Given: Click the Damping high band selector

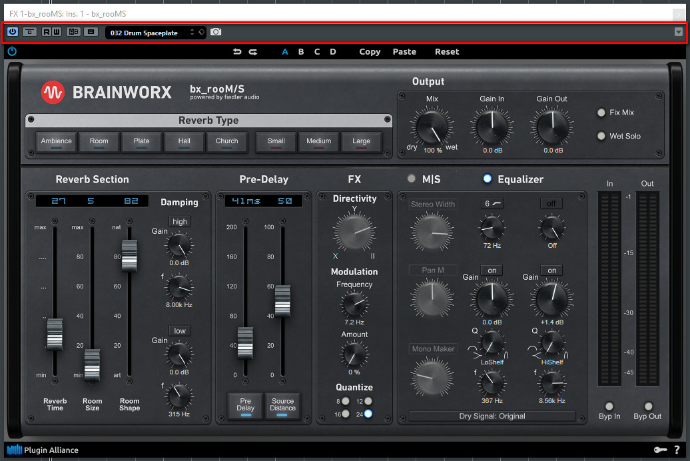Looking at the screenshot, I should coord(180,221).
